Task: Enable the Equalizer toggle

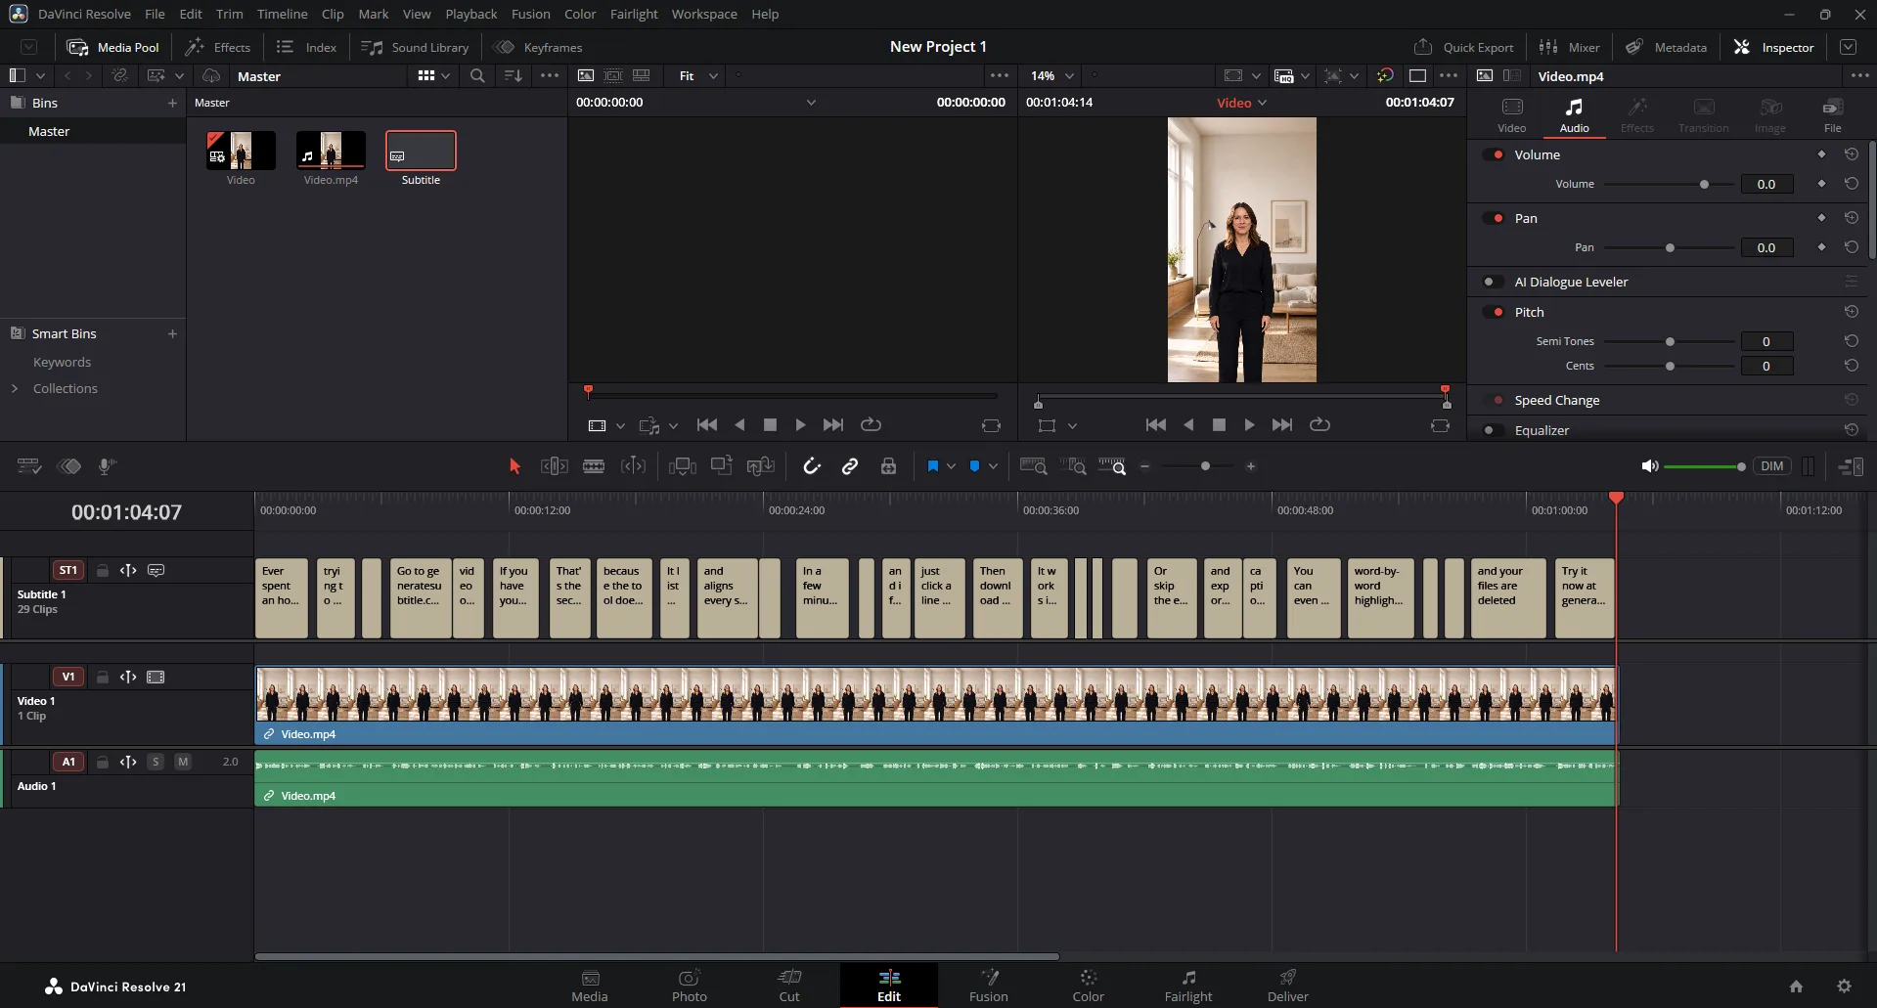Action: (x=1493, y=430)
